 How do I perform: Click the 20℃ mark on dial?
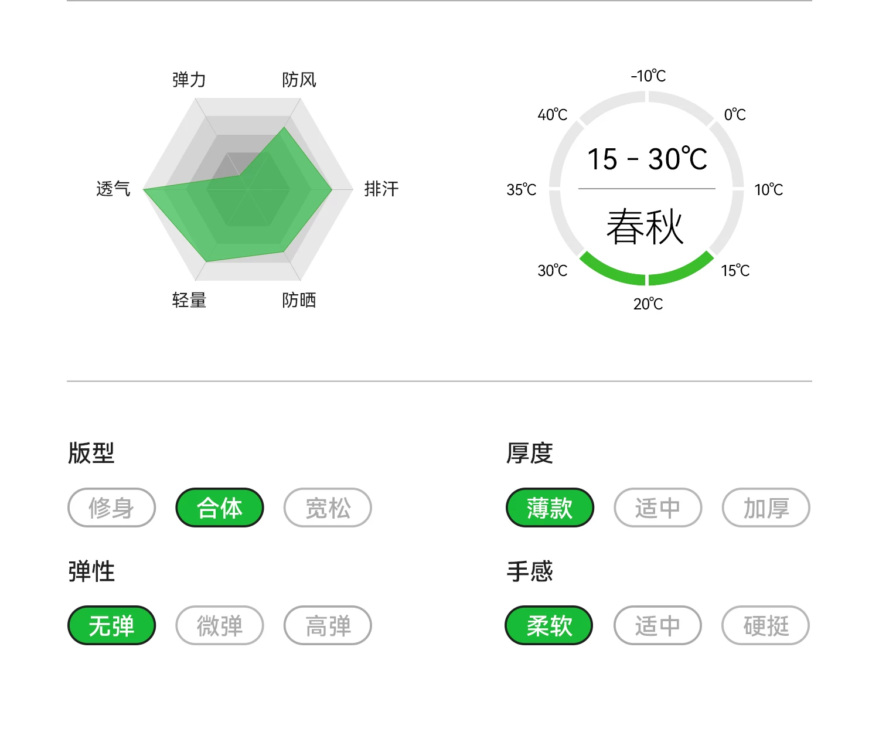[648, 304]
